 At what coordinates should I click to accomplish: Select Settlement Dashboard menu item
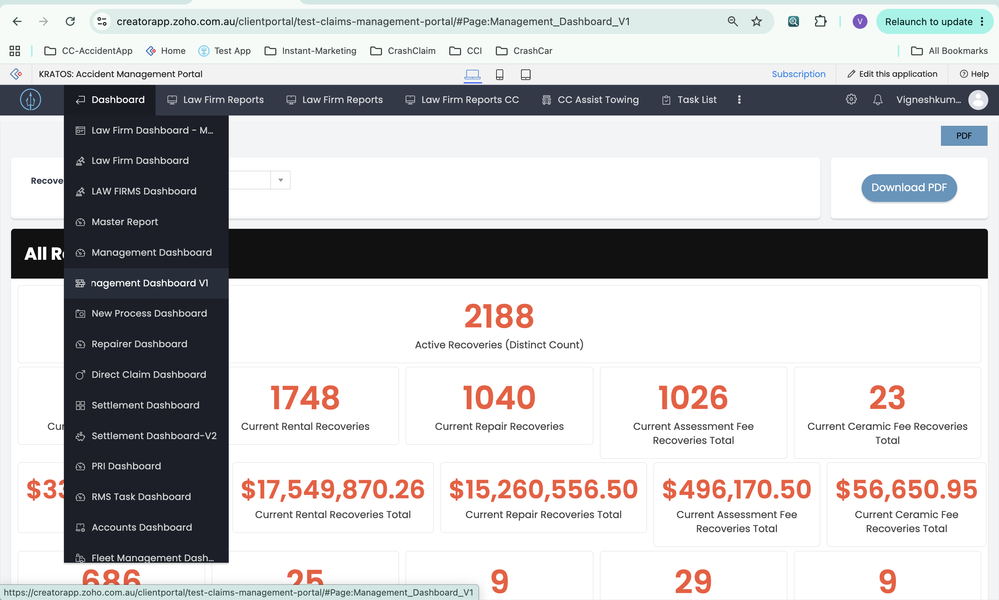point(146,405)
